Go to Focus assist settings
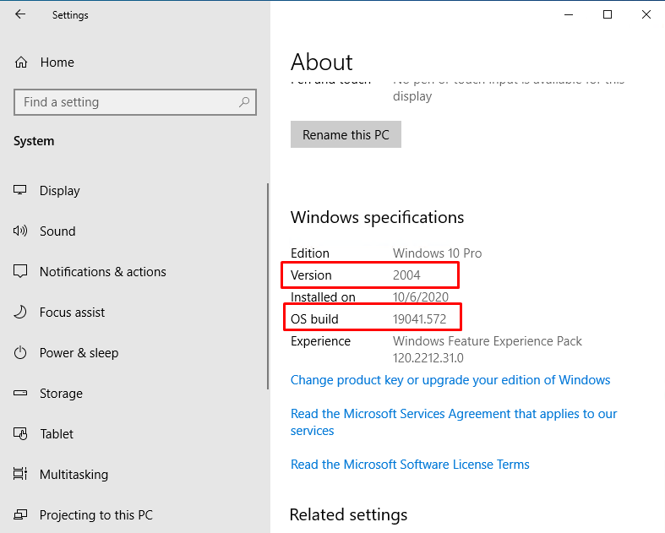 72,312
